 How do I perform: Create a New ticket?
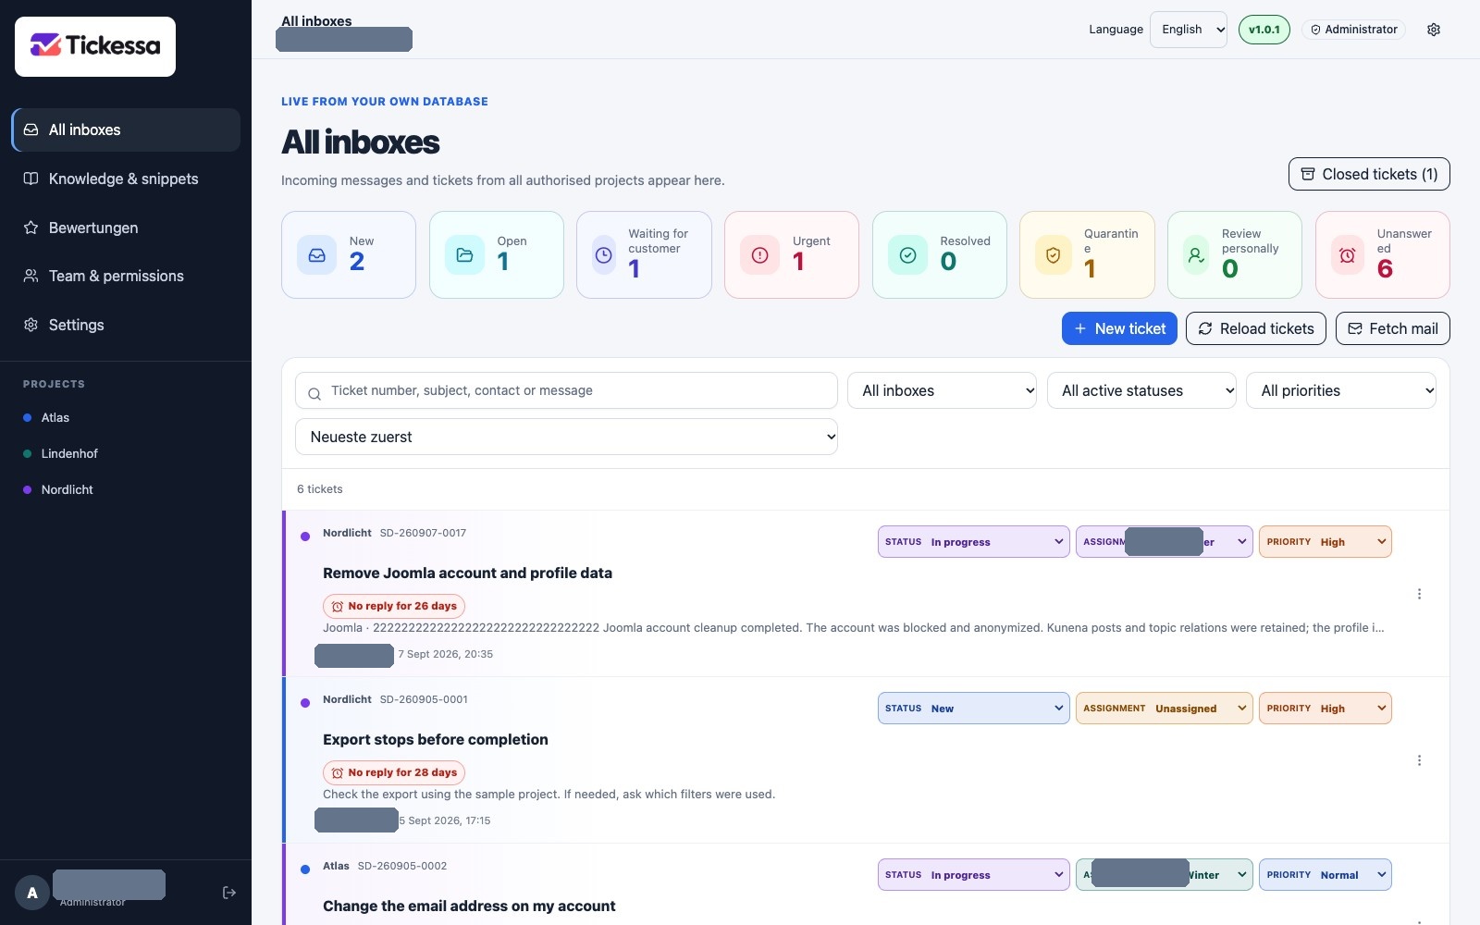(1119, 328)
